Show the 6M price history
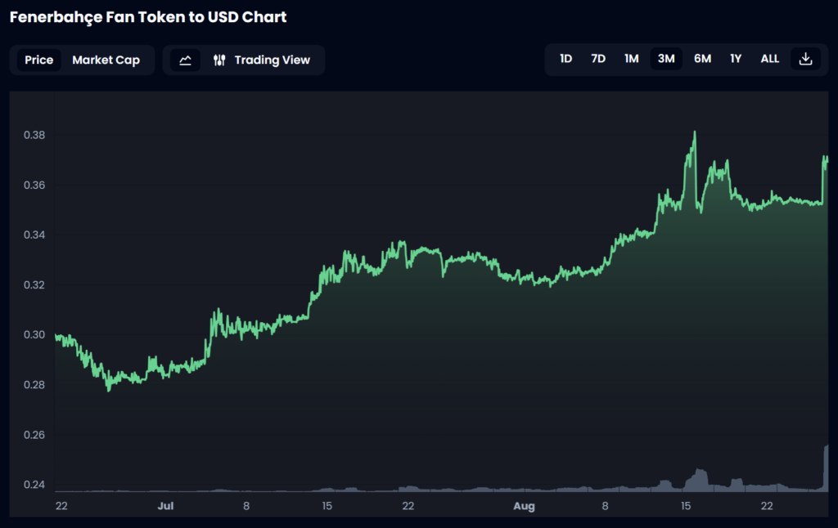 tap(702, 59)
